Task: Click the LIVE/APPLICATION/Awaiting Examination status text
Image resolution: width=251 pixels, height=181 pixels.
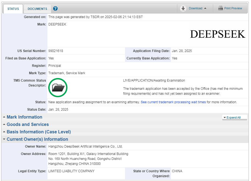Action: (154, 81)
